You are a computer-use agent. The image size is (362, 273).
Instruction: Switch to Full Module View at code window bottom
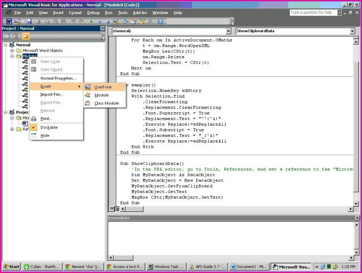click(117, 209)
